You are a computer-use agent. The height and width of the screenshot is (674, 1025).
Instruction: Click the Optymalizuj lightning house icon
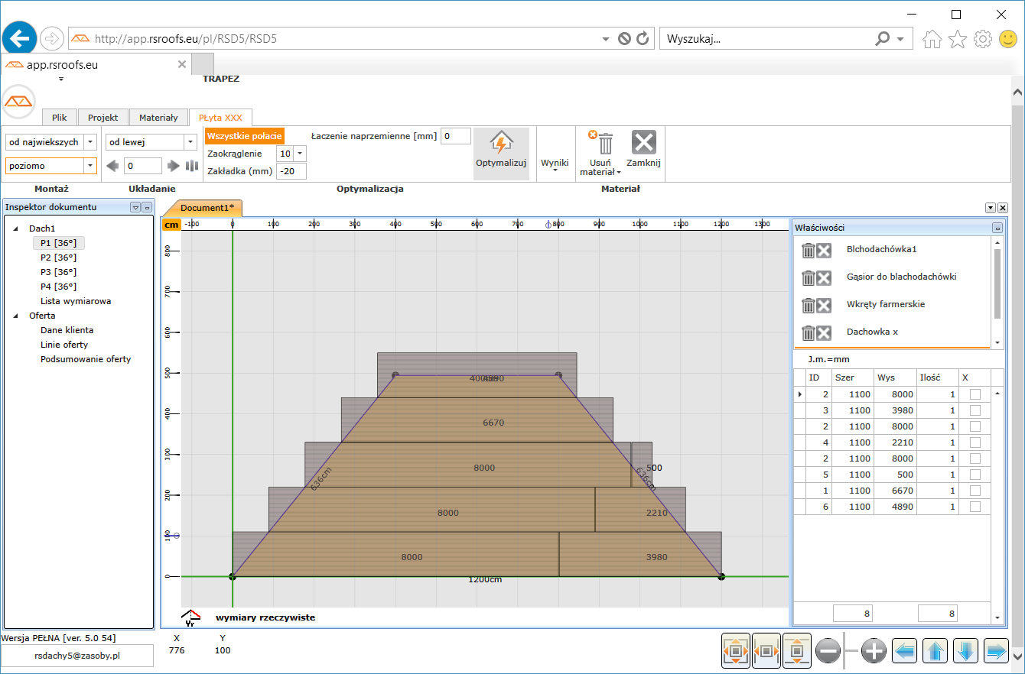(500, 143)
